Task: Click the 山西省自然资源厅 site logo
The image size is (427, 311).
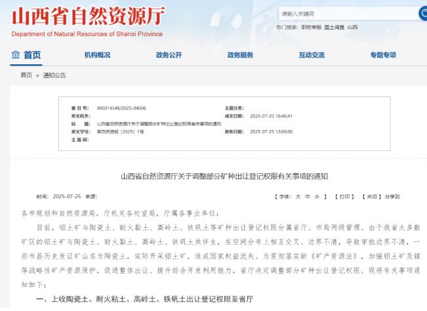Action: coord(89,16)
